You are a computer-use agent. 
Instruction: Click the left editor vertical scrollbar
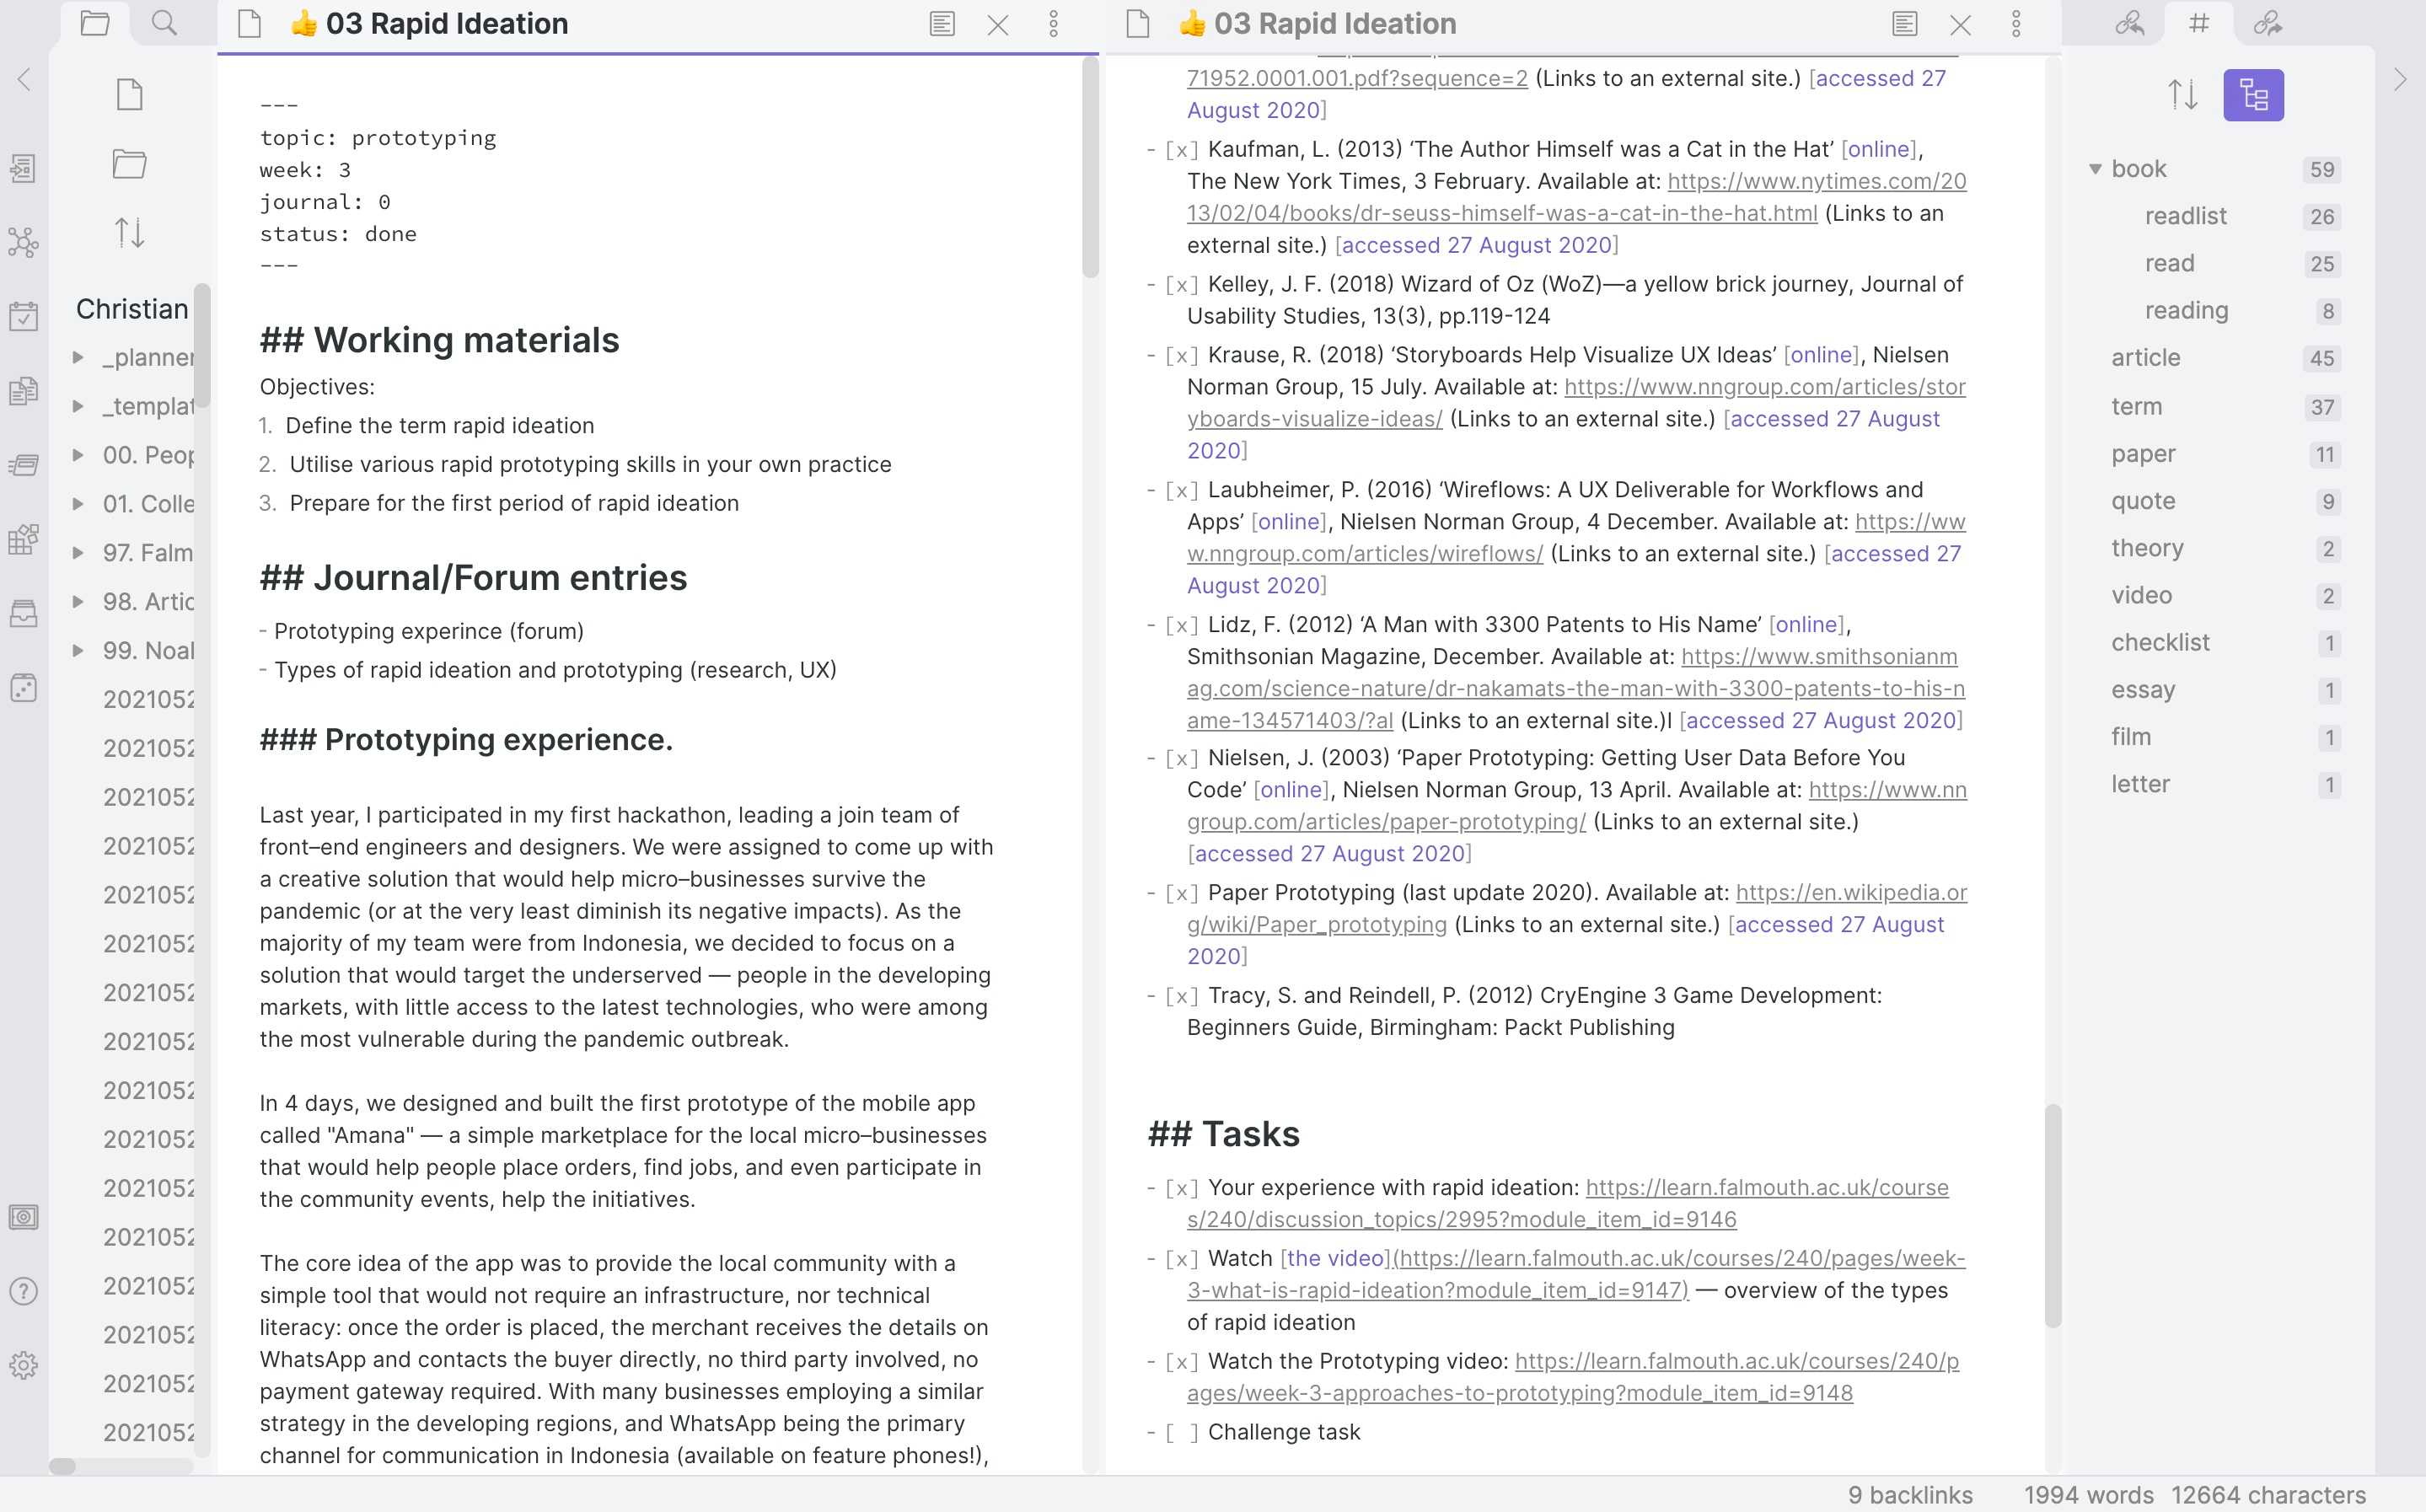pyautogui.click(x=1090, y=167)
